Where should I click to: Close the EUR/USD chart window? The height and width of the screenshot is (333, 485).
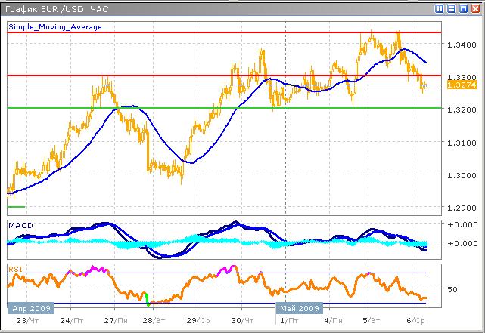[474, 8]
